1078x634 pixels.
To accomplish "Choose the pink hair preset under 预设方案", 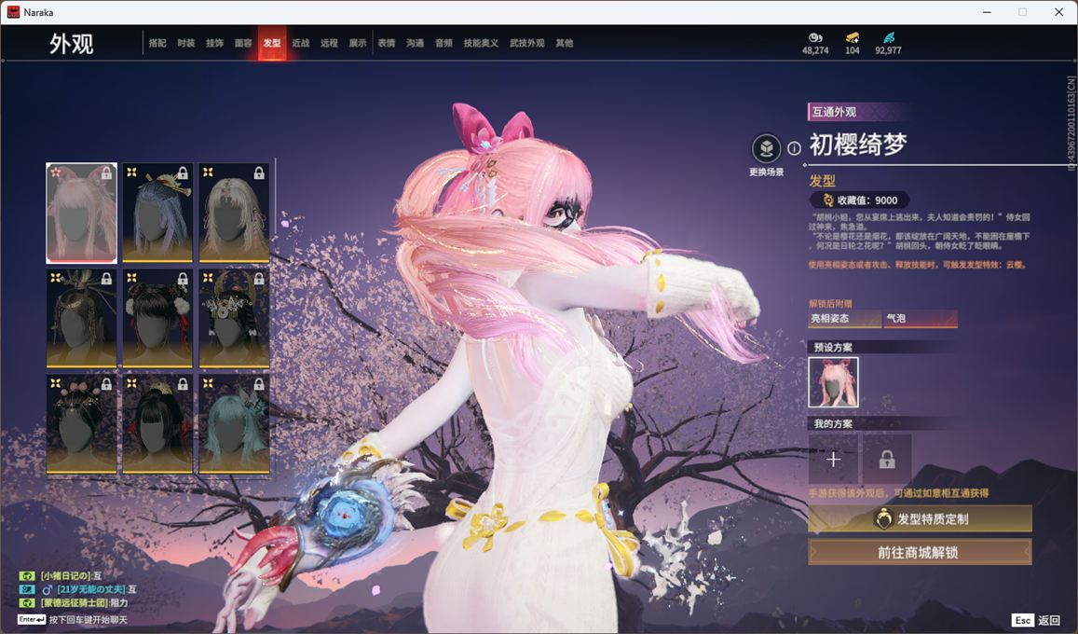I will click(x=833, y=382).
